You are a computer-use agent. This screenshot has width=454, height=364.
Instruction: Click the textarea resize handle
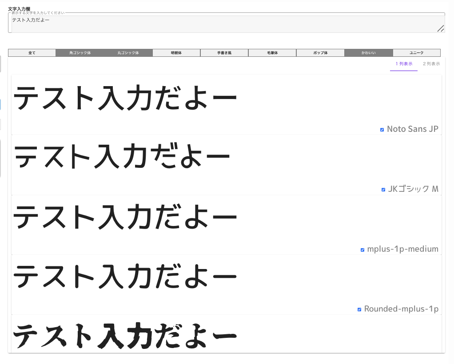pos(441,29)
